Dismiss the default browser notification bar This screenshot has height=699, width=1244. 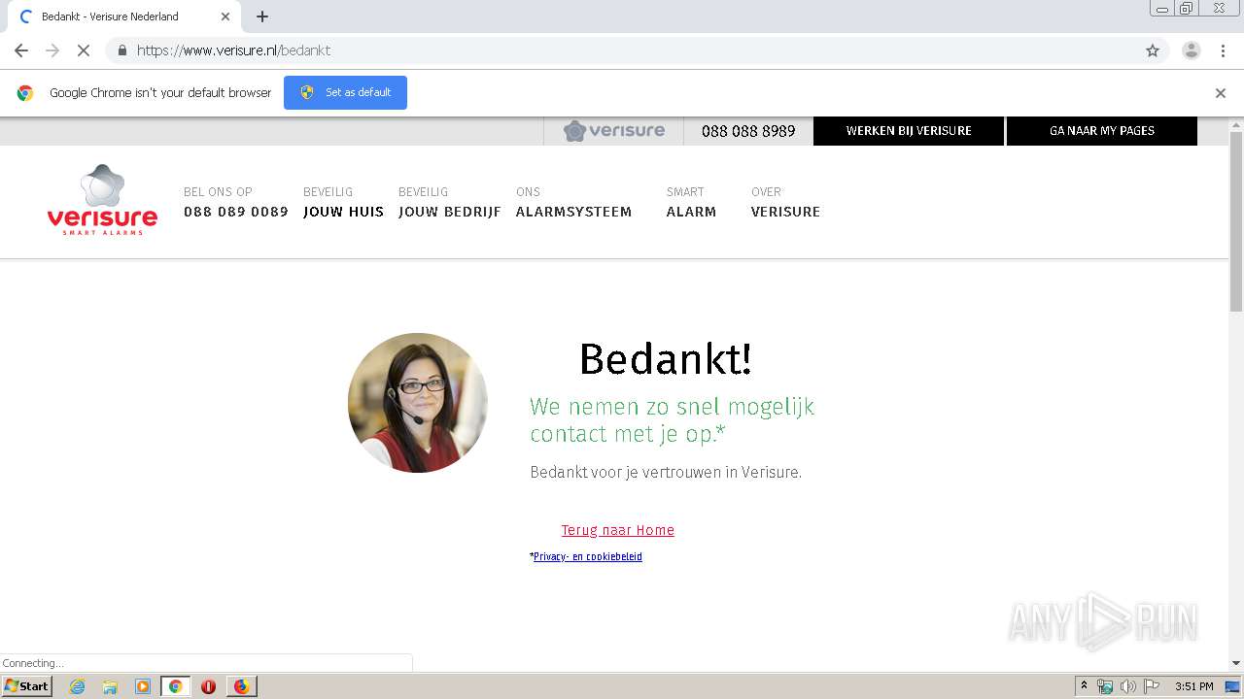1221,93
